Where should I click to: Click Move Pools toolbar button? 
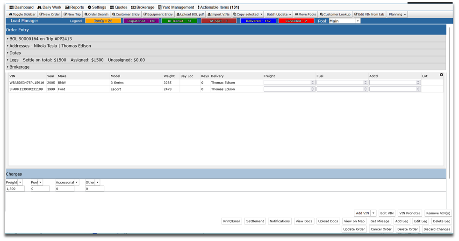coord(305,14)
